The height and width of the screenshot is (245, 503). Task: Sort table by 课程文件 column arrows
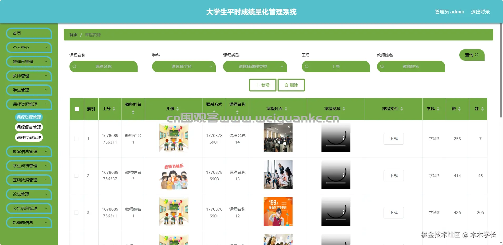click(x=402, y=109)
